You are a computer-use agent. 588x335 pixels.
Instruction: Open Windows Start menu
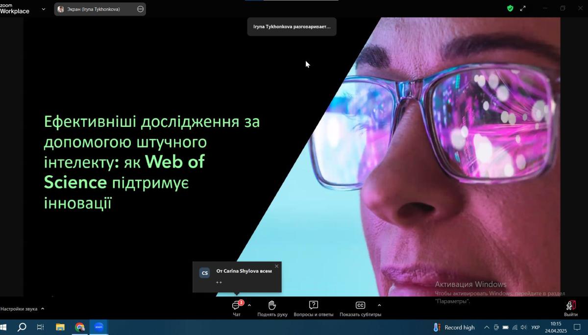pyautogui.click(x=4, y=327)
